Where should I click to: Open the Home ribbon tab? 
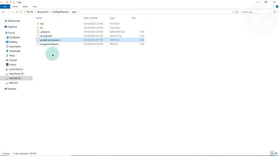pos(15,6)
